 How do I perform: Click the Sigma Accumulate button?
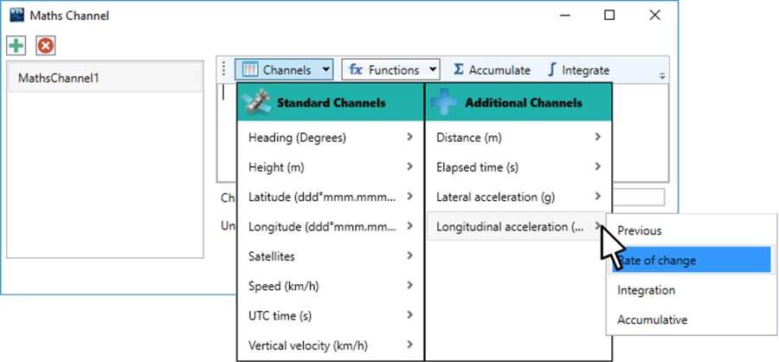point(492,70)
